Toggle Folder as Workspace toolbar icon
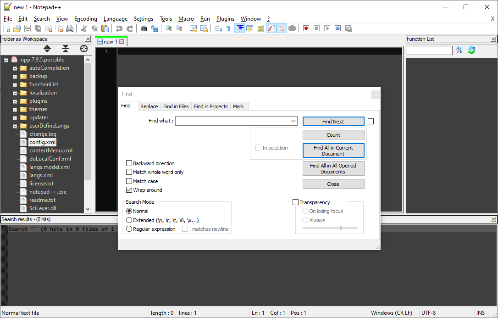 click(282, 28)
